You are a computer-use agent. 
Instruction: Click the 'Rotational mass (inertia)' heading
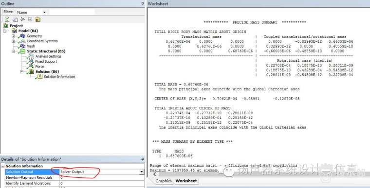305,61
